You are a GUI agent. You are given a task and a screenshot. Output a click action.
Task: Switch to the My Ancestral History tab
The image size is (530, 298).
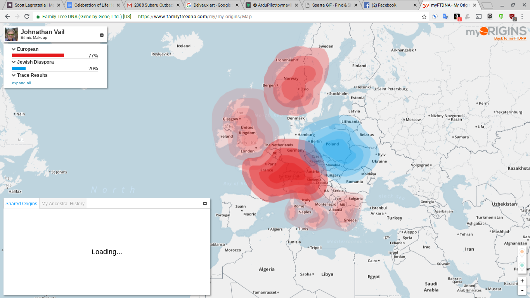63,204
